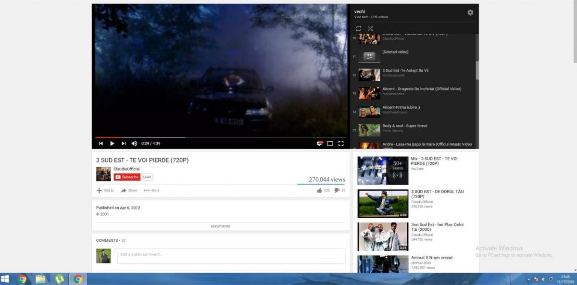Toggle shuffle for the playlist
The width and height of the screenshot is (577, 285).
tap(370, 28)
